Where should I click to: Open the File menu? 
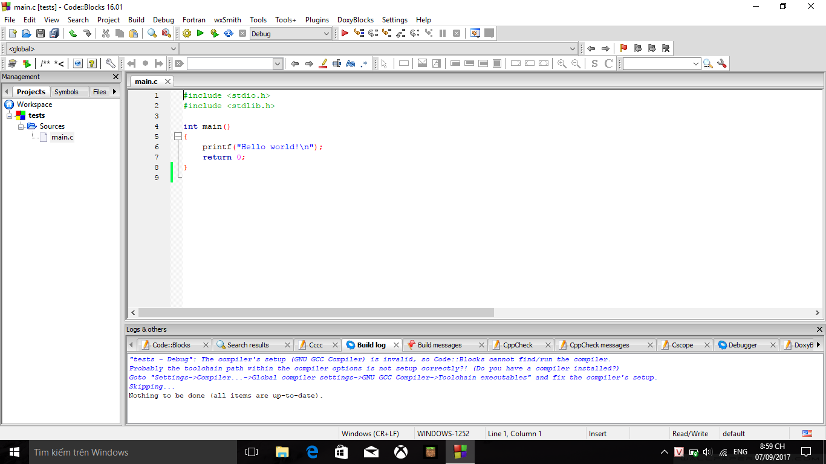(x=10, y=20)
